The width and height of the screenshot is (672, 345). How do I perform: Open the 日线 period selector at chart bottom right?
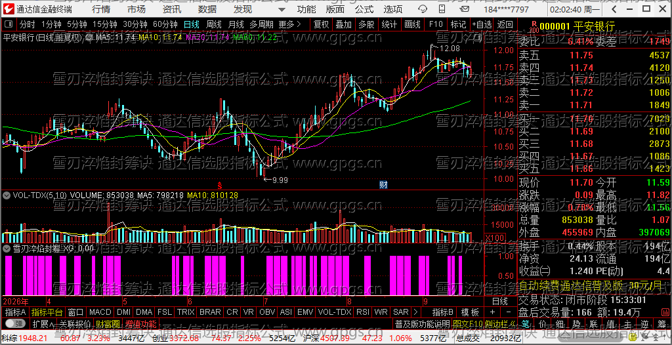[499, 301]
